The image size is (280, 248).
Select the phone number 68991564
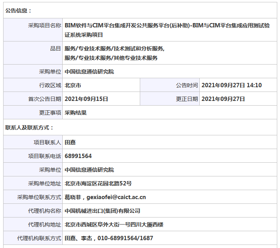pos(78,156)
